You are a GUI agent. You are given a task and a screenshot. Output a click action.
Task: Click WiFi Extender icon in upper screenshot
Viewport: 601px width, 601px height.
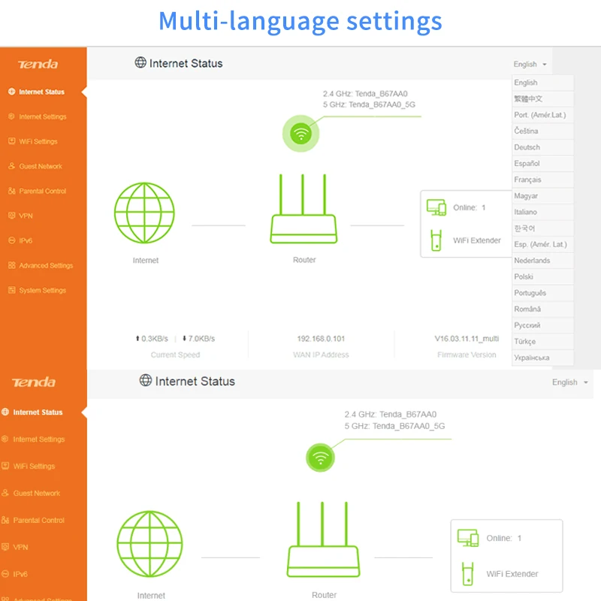(436, 240)
